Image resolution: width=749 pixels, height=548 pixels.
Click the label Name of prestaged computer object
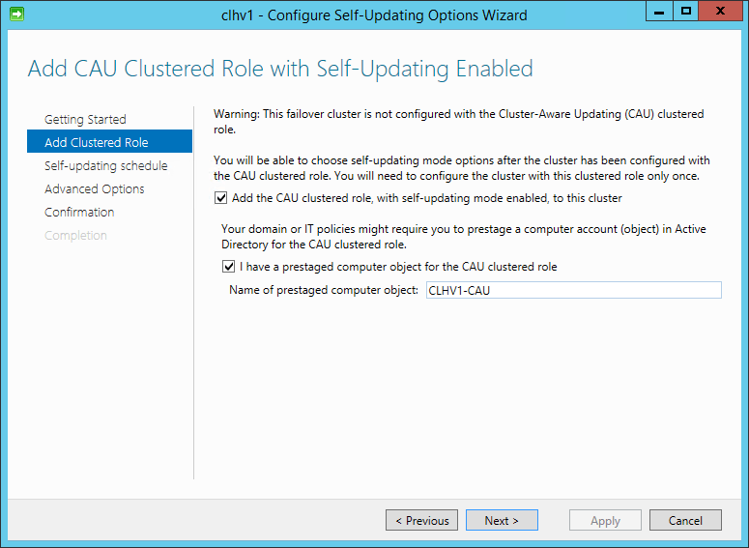tap(324, 290)
